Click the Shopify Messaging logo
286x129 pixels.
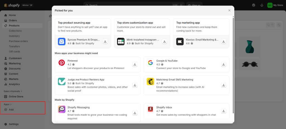click(x=62, y=109)
